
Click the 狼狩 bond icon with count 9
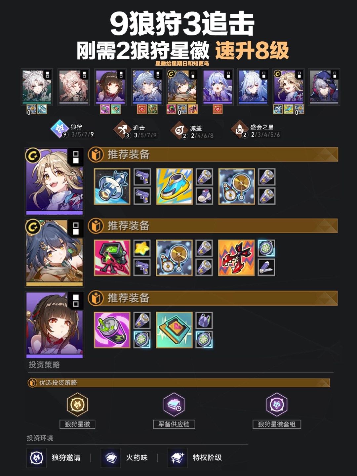point(60,129)
